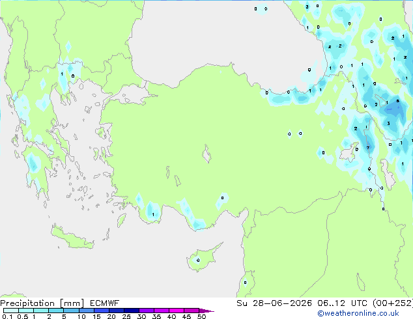Click the 0.1–0.5 mm legend color swatch
Viewport: 413px width, 319px height.
[11, 311]
